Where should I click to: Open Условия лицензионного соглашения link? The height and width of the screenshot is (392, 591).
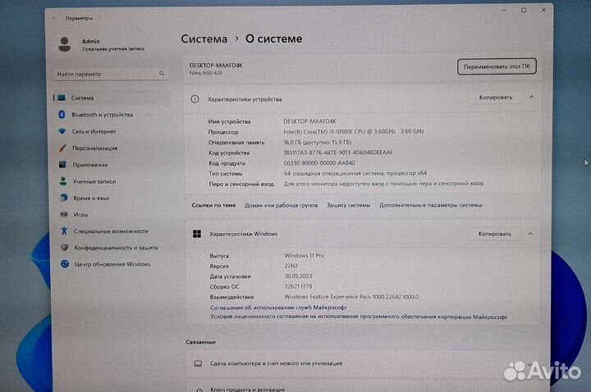click(359, 317)
